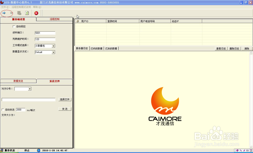Click the home icon in the user list header
253x153 pixels.
(x=78, y=21)
